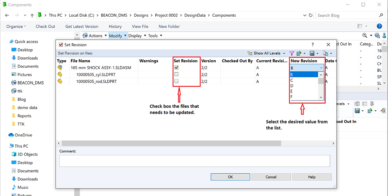388x196 pixels.
Task: Click the view layout icon in Explorer toolbar
Action: coord(360,26)
